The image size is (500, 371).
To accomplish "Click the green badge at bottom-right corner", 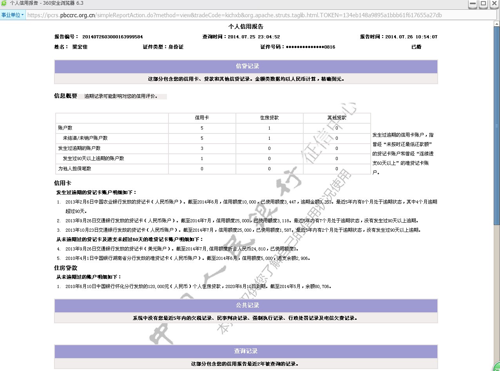I will pos(496,367).
